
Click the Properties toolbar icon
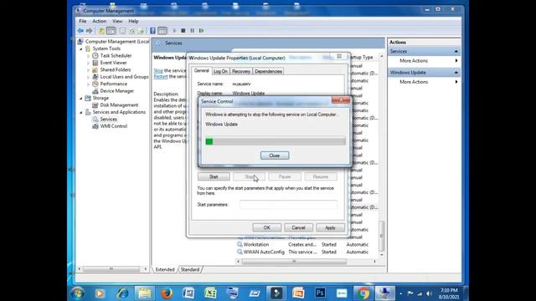click(x=122, y=31)
